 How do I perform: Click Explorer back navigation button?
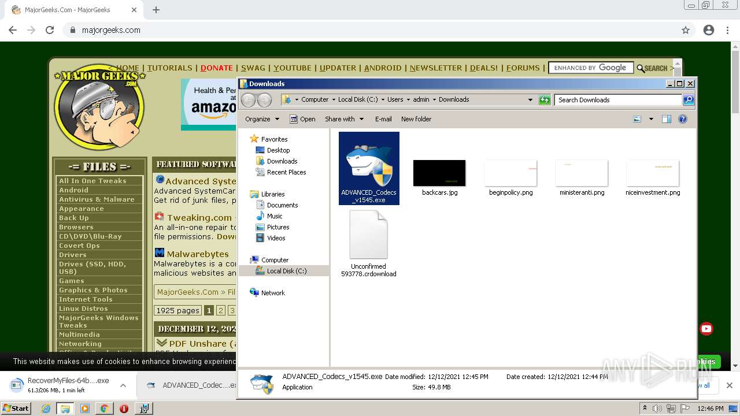pyautogui.click(x=248, y=100)
